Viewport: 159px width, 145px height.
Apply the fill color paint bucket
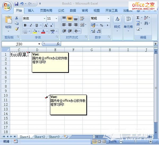pyautogui.click(x=35, y=31)
